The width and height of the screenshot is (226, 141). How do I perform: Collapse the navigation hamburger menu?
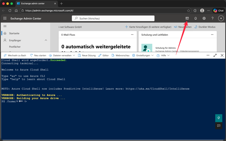(x=5, y=26)
